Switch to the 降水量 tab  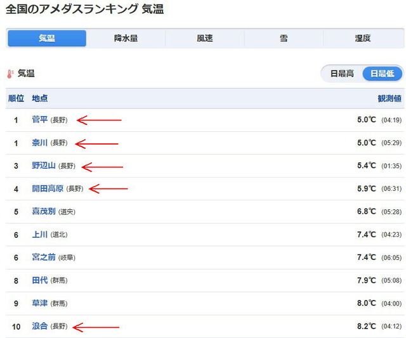tap(126, 38)
